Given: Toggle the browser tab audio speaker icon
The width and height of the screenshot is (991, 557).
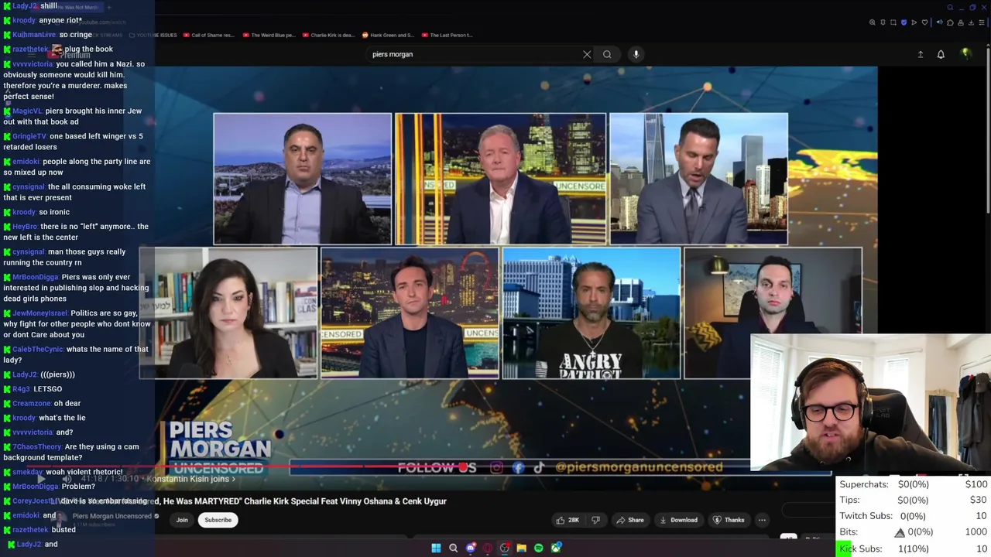Looking at the screenshot, I should tap(940, 22).
